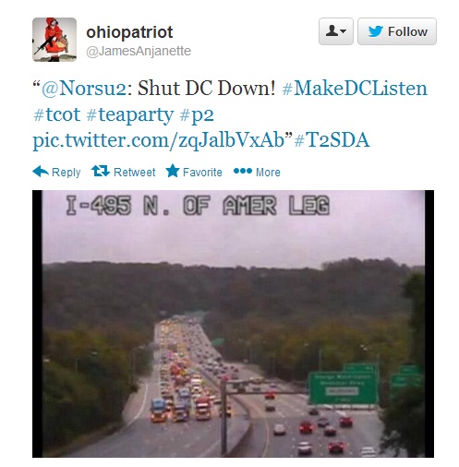Click the Favorite star icon

click(x=173, y=171)
